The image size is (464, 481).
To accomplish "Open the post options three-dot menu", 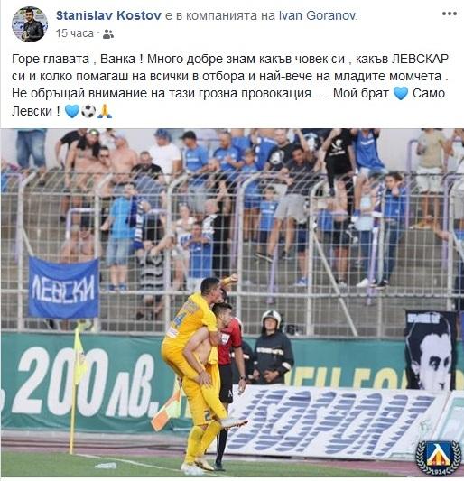I will 450,14.
